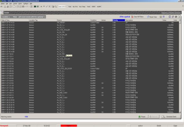
Task: Click the alarm bell toolbar icon
Action: (x=5, y=6)
